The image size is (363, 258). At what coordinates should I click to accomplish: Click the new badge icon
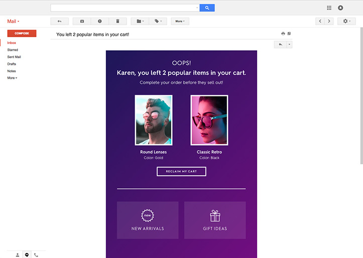[148, 215]
